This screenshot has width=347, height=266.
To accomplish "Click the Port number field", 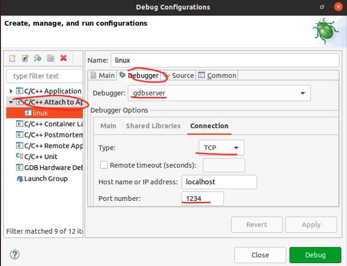I will pos(202,199).
